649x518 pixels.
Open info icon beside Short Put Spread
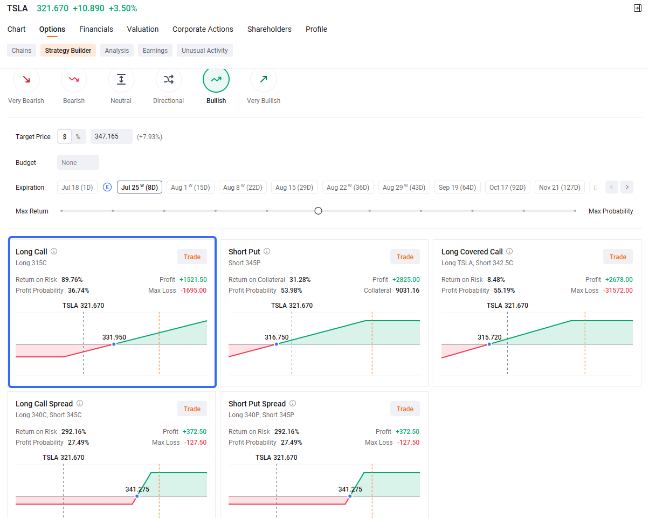(293, 403)
